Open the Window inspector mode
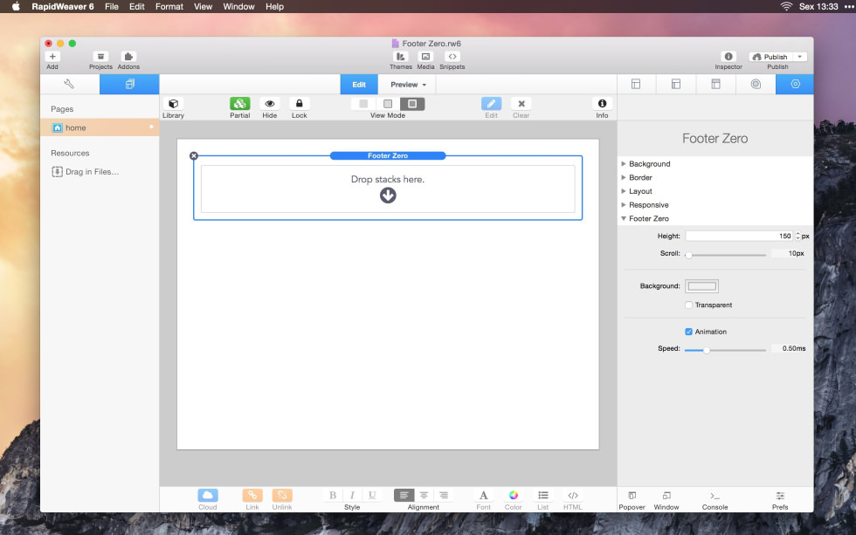 pos(666,496)
